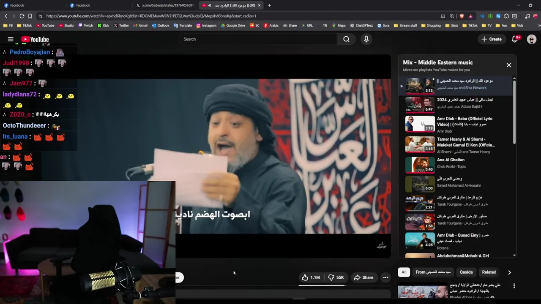
Task: Open the Studio bookmark
Action: 66,25
